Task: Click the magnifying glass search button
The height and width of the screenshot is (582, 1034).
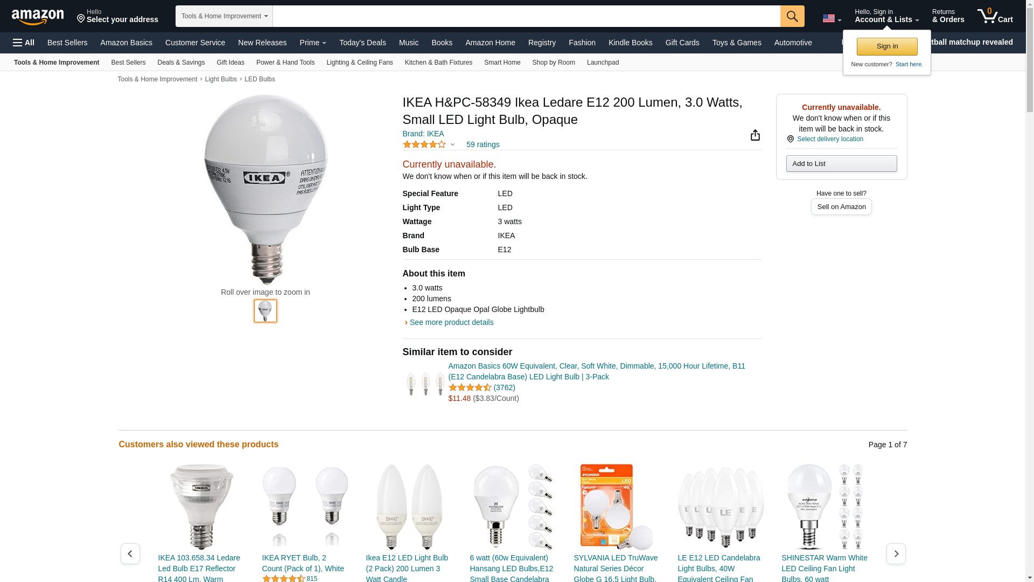Action: coord(792,16)
